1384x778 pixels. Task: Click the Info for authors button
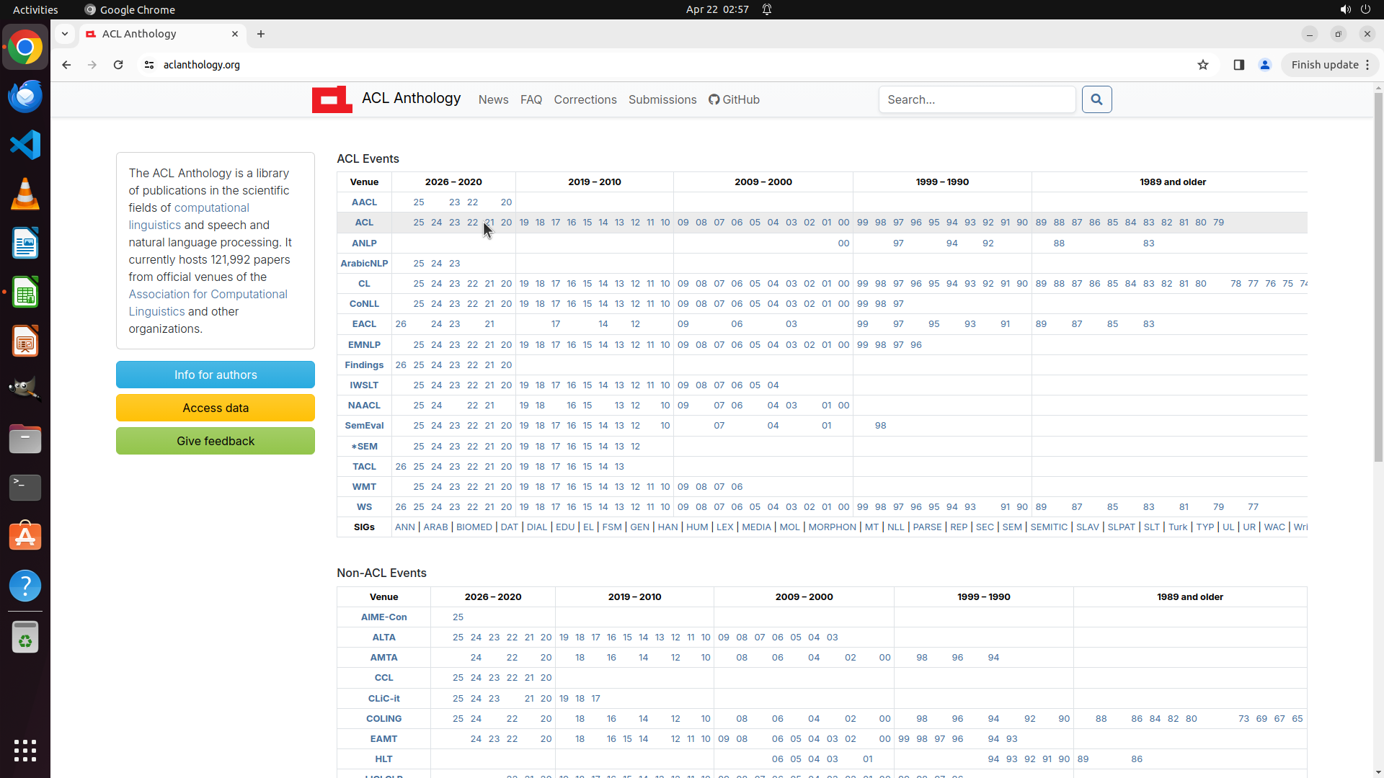pyautogui.click(x=216, y=375)
